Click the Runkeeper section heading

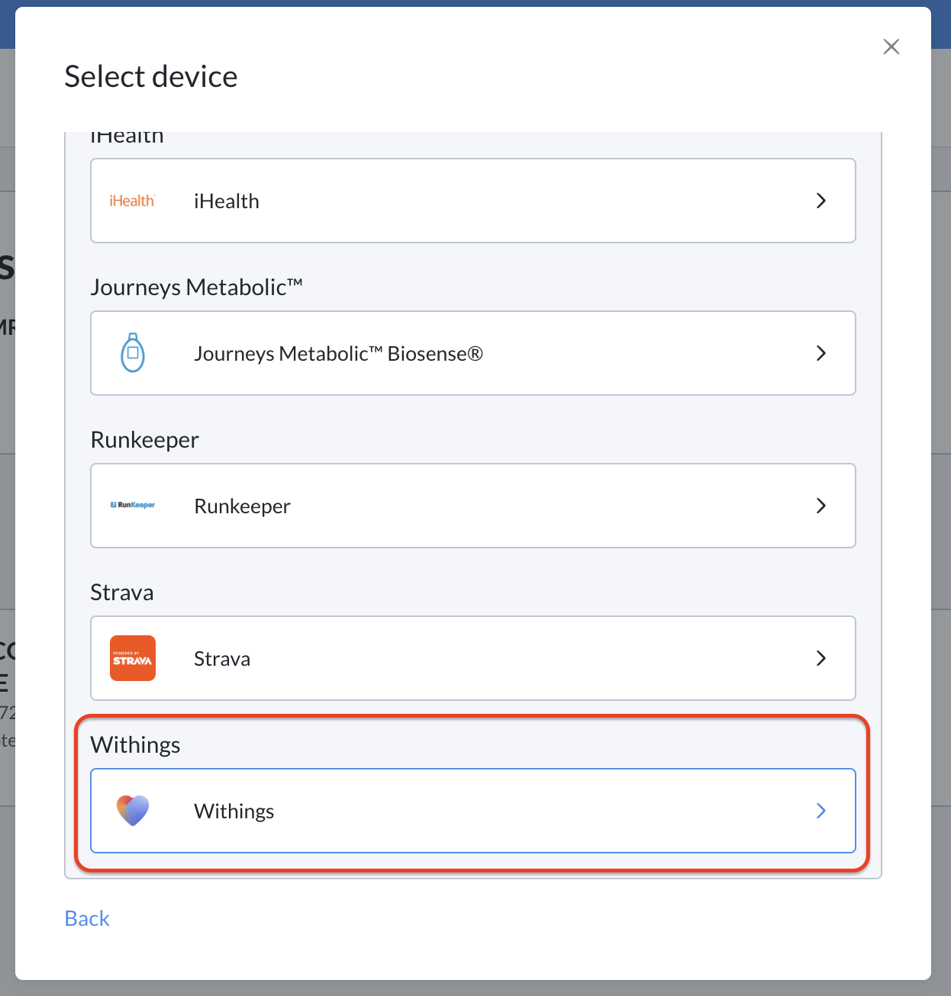[145, 440]
